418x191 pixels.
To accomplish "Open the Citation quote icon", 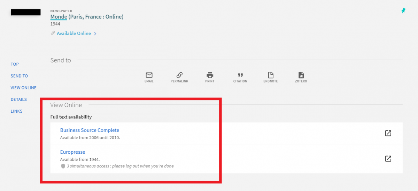I will point(240,75).
